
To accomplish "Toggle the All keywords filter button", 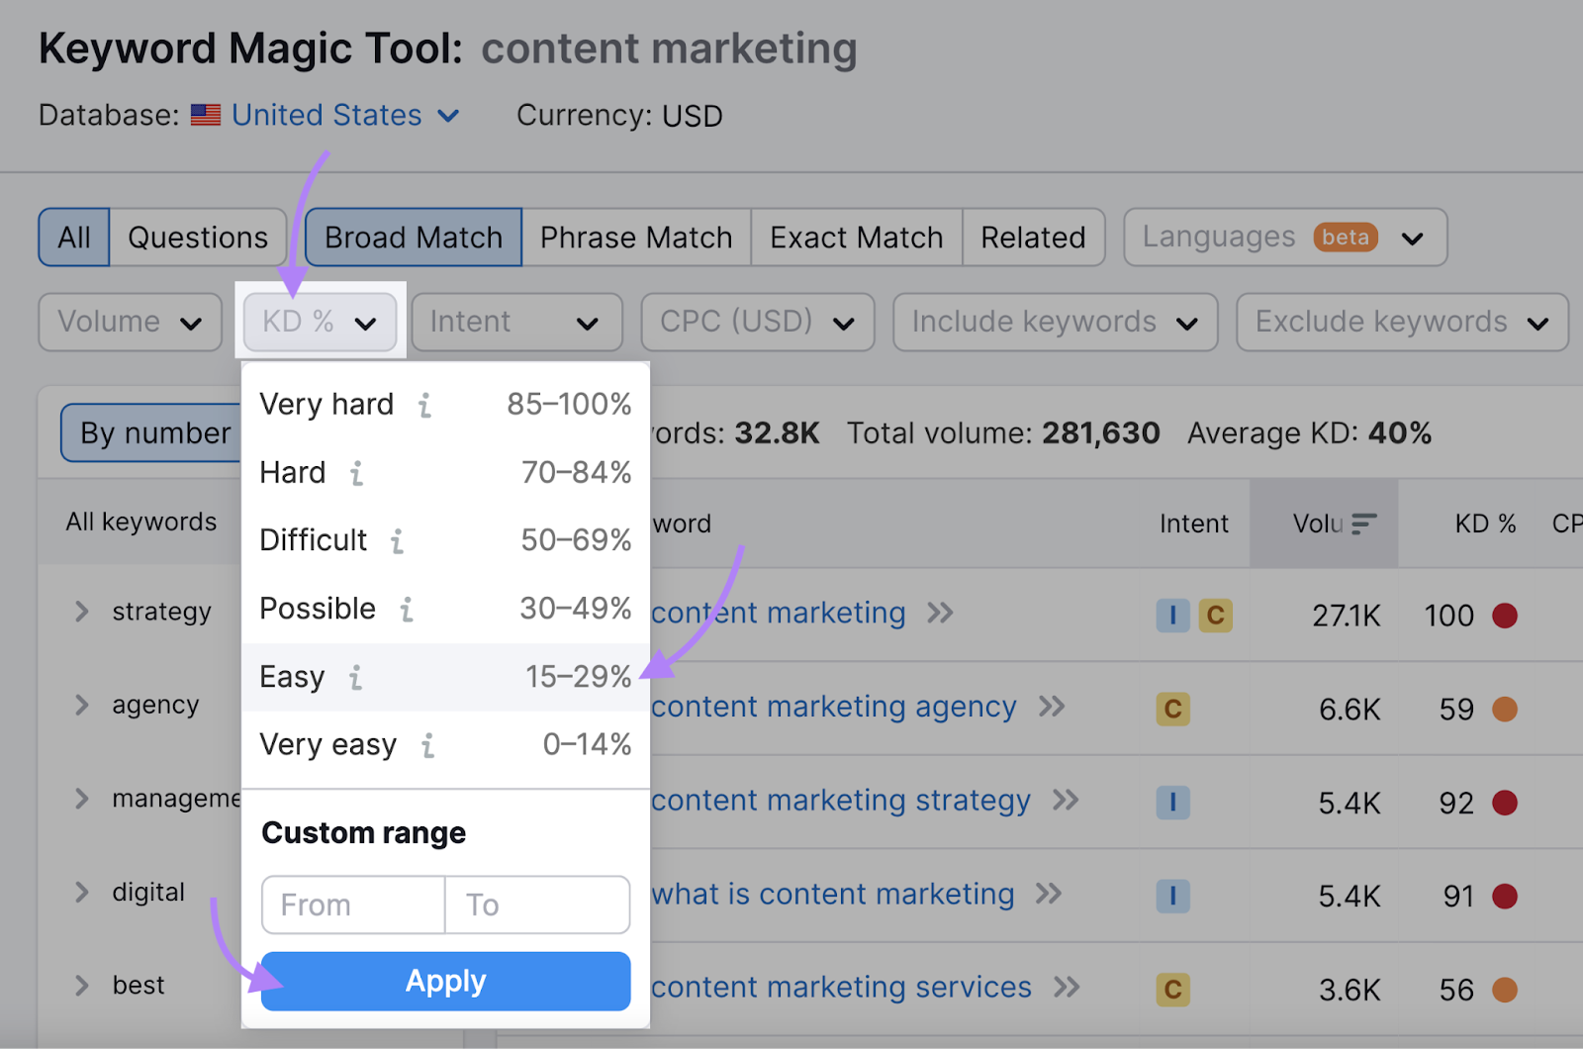I will coord(74,238).
